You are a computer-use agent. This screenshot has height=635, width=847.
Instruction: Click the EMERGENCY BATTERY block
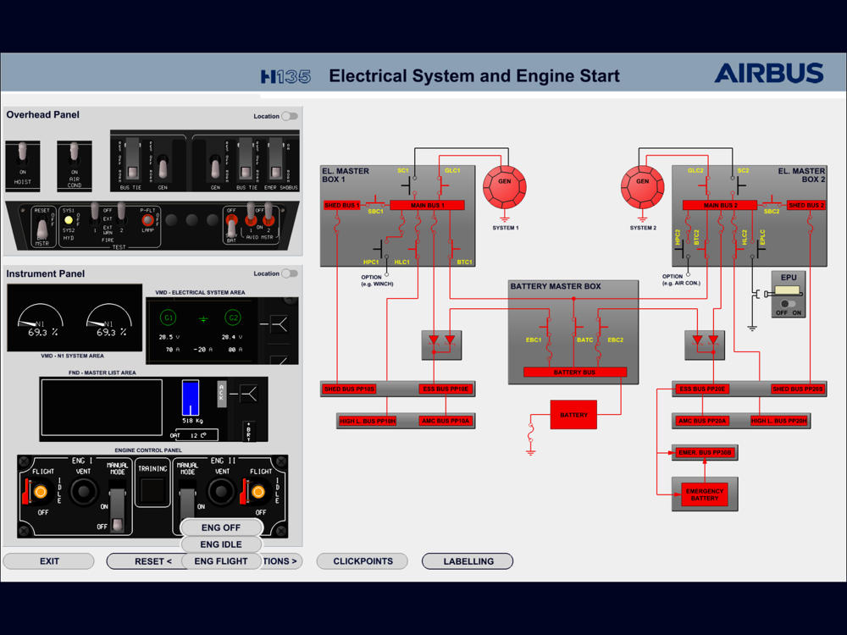705,494
